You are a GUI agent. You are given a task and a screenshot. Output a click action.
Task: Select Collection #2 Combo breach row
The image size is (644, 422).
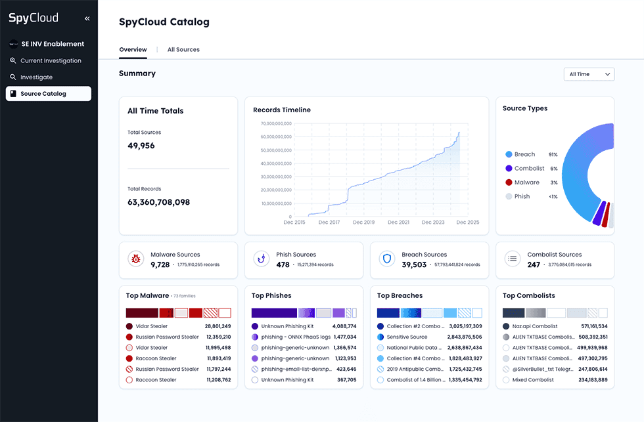430,326
